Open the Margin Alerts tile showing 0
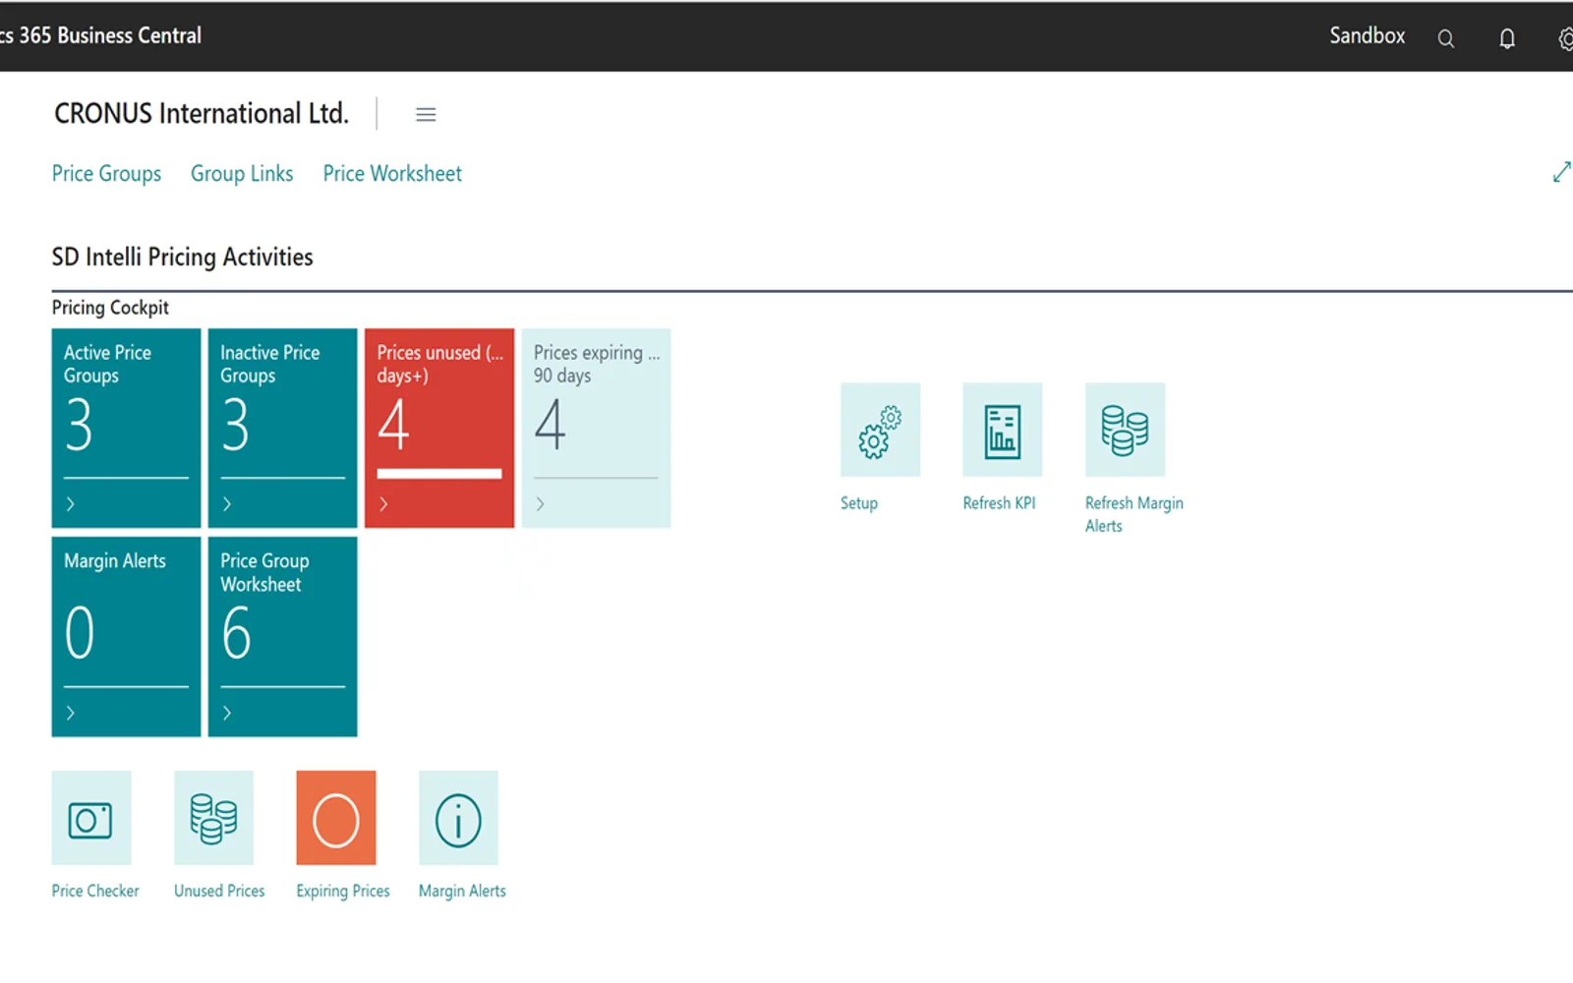This screenshot has height=983, width=1573. point(126,636)
